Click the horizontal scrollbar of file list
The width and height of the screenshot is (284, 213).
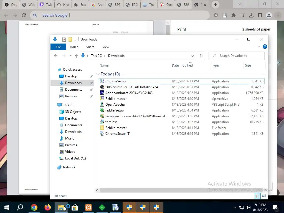(x=181, y=190)
